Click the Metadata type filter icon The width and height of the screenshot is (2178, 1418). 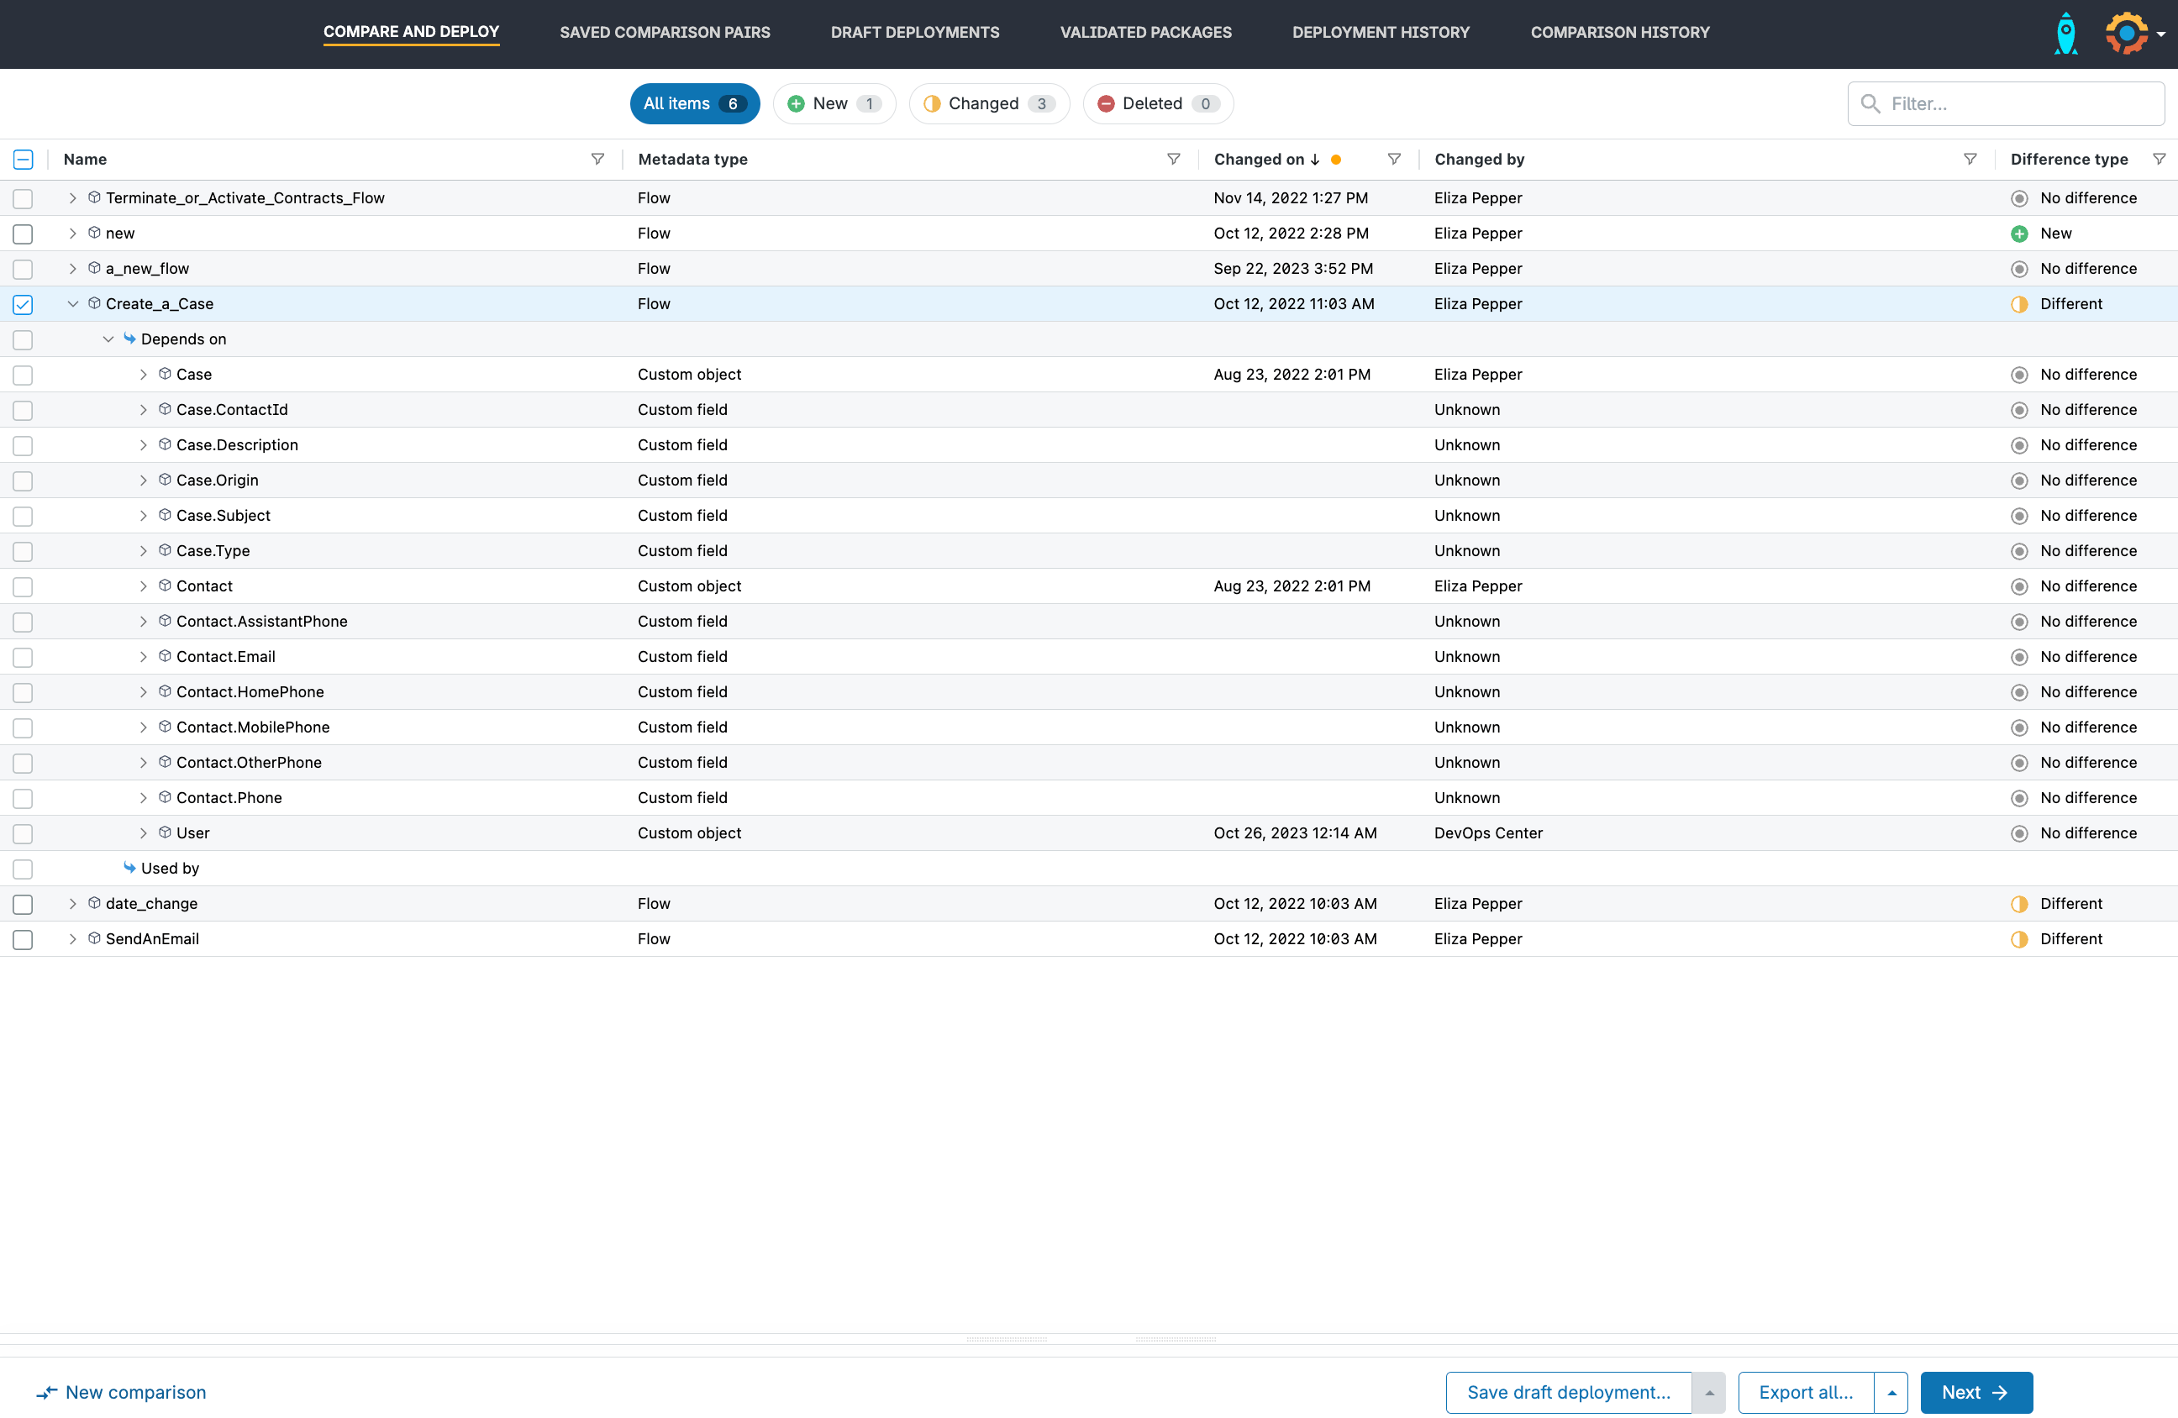(x=1173, y=159)
